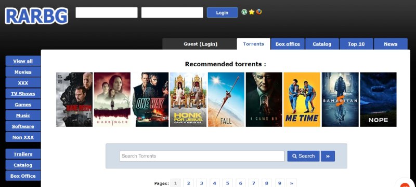This screenshot has height=187, width=416.
Task: Open the Harbinger movie poster
Action: (112, 99)
